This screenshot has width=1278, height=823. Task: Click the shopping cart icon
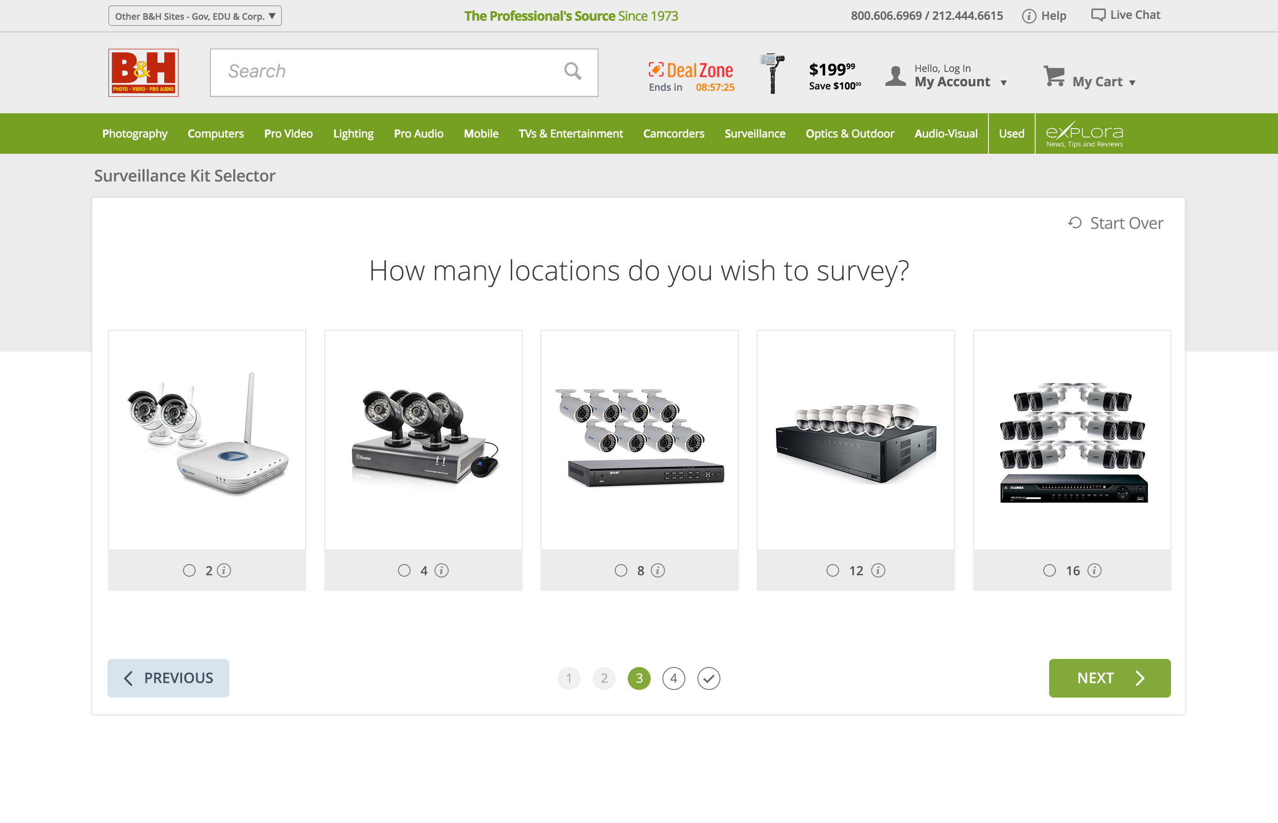tap(1054, 76)
